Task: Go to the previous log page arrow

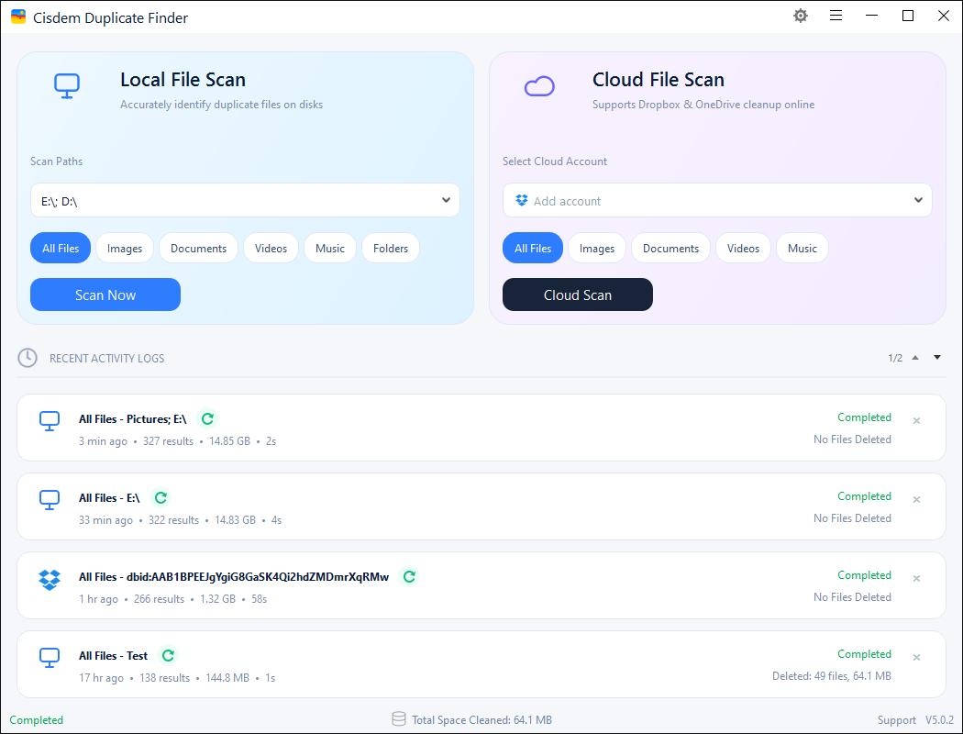Action: [x=915, y=358]
